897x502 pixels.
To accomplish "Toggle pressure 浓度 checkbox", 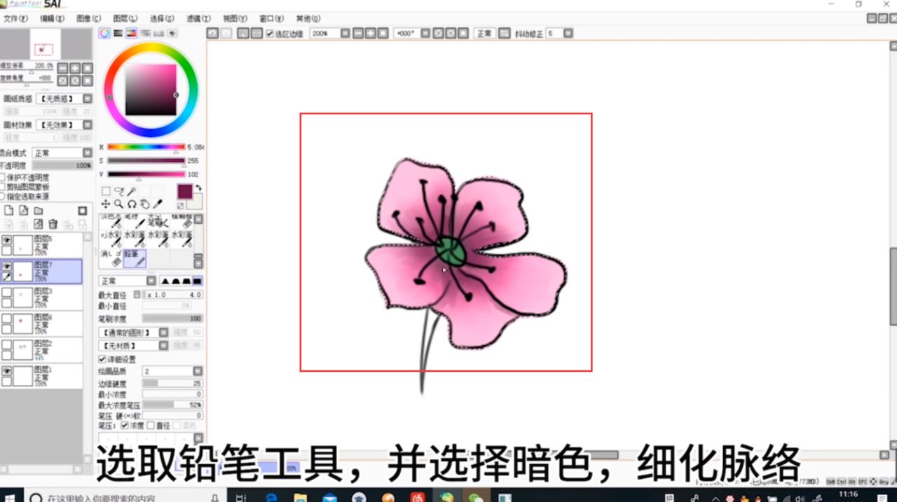I will point(125,425).
